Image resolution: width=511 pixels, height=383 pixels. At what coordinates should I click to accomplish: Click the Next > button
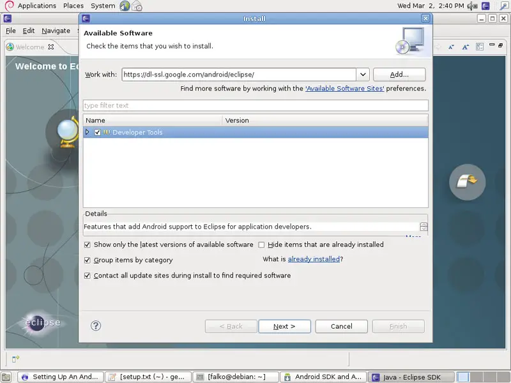(284, 326)
